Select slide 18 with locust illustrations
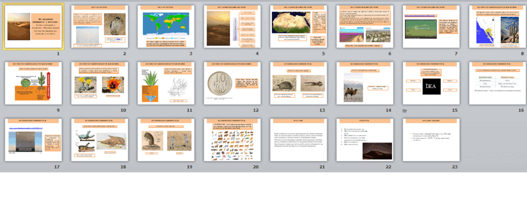 (100, 140)
